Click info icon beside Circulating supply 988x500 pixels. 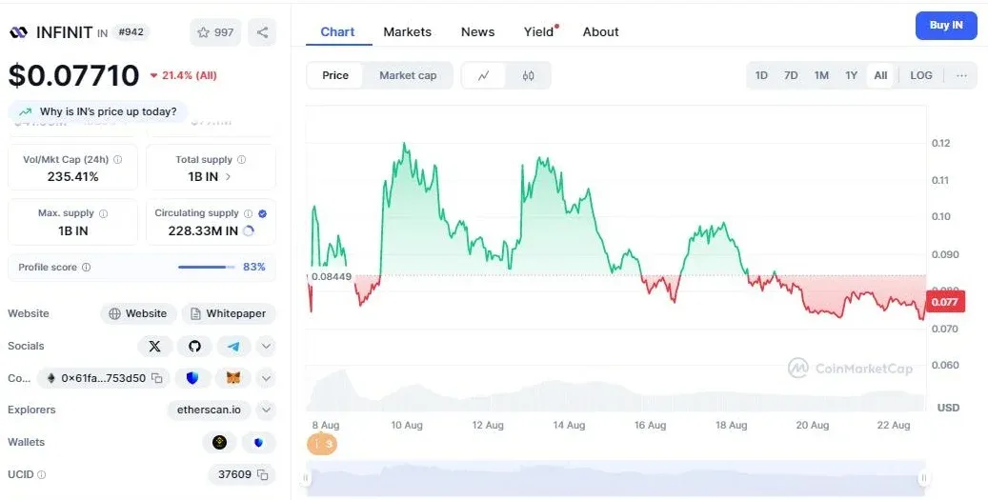click(x=249, y=213)
